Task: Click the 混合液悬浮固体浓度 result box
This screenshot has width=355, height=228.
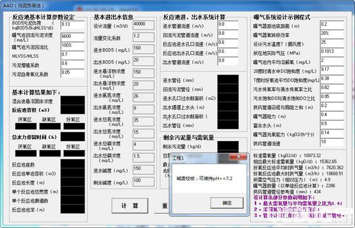Action: [73, 100]
